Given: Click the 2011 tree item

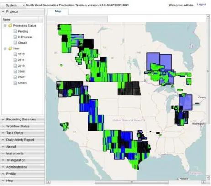Looking at the screenshot, I should [21, 60].
